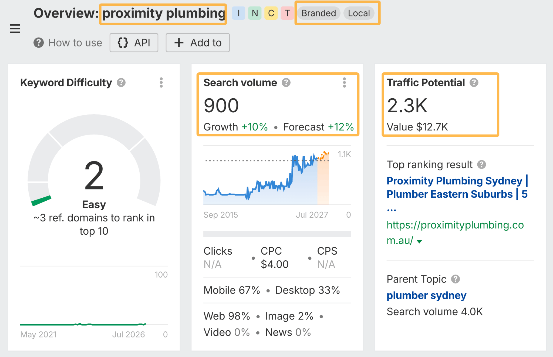This screenshot has height=357, width=553.
Task: Click the ~3 ref. domains text
Action: [x=94, y=224]
